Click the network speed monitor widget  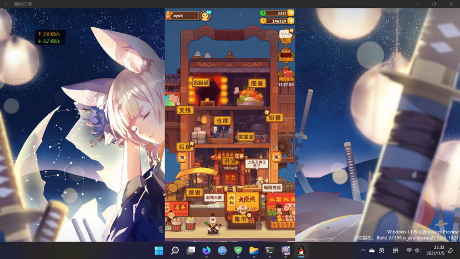pyautogui.click(x=50, y=38)
